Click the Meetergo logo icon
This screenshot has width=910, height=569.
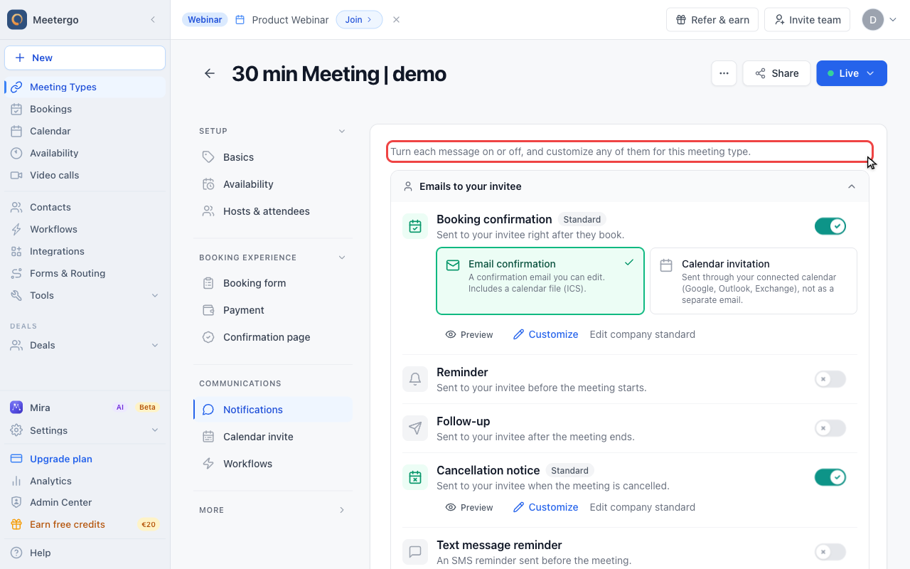pos(17,20)
